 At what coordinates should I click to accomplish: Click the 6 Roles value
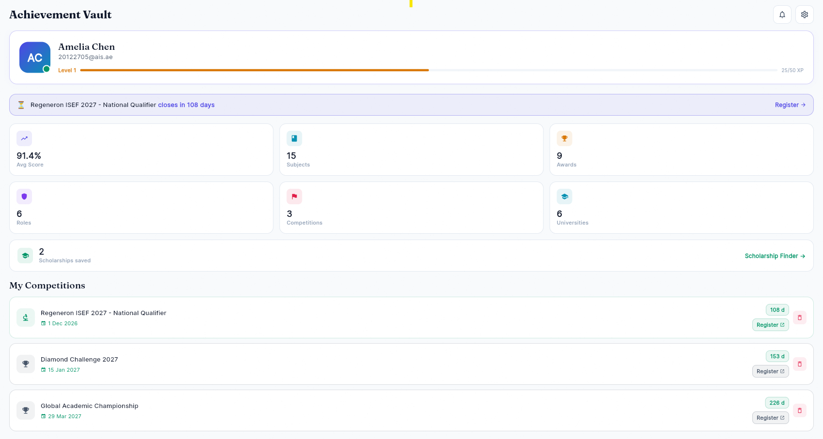(x=19, y=214)
